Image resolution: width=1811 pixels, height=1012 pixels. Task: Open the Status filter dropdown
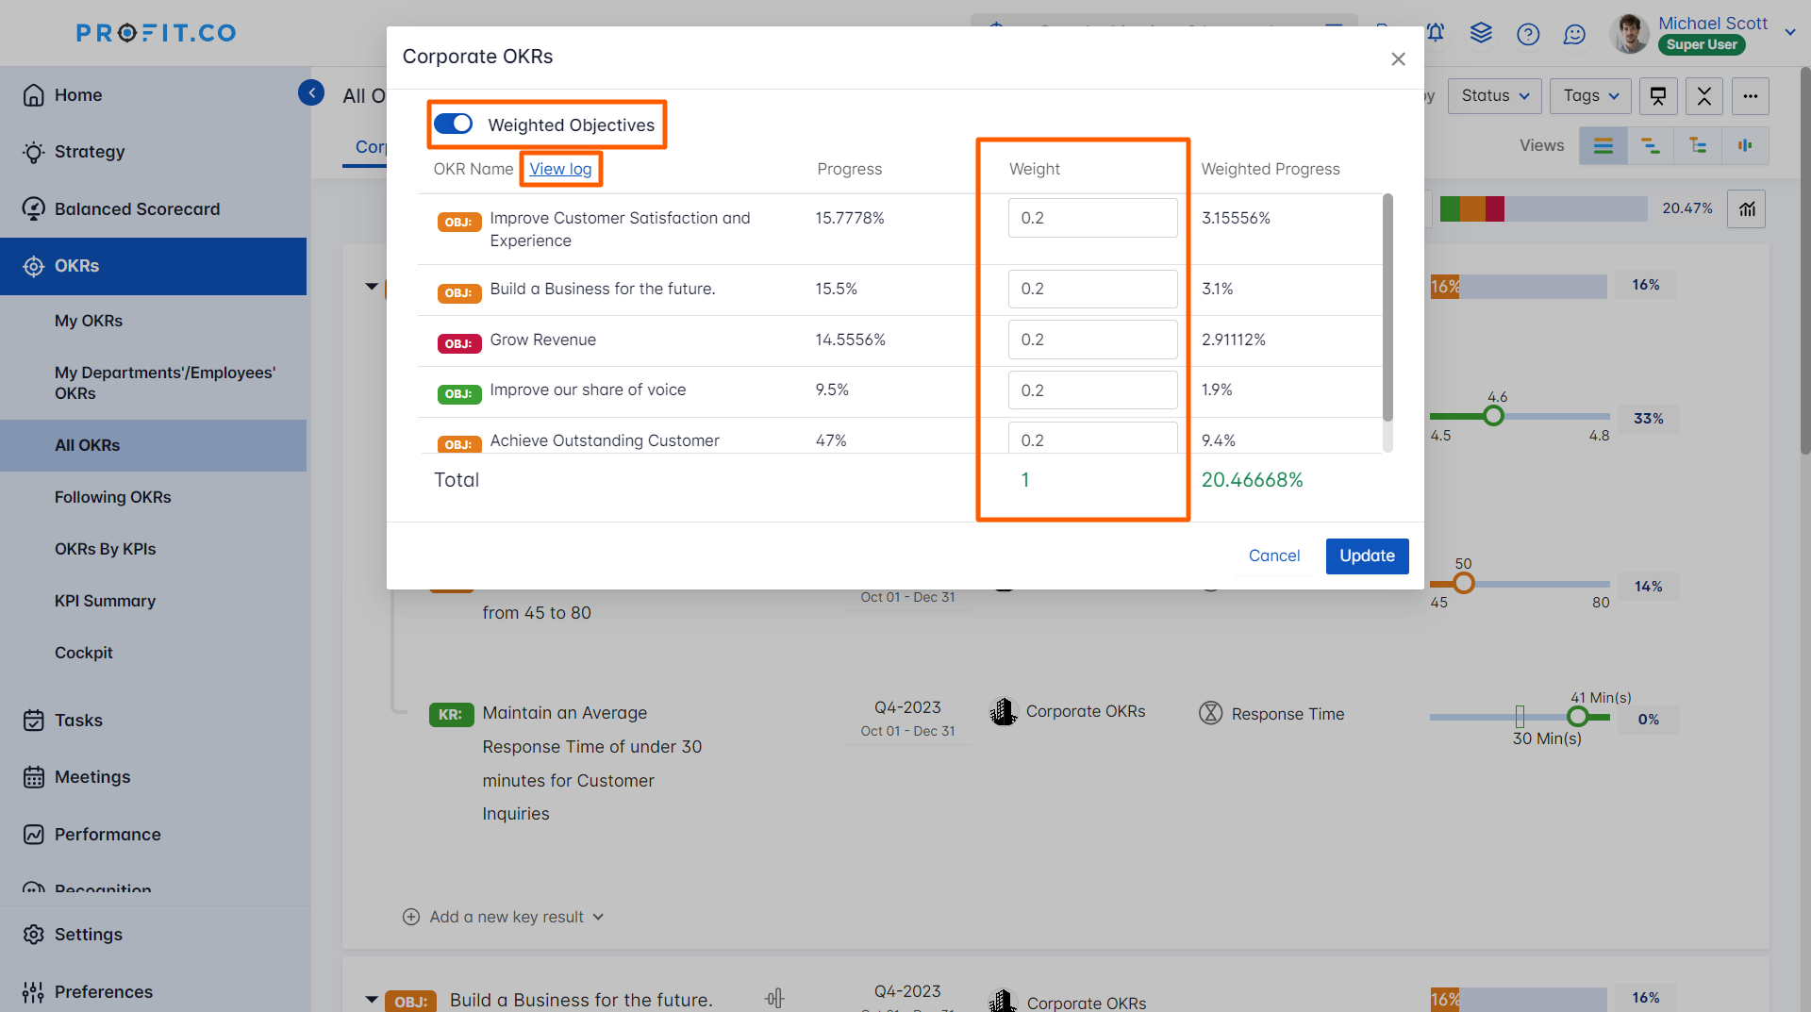click(1494, 95)
